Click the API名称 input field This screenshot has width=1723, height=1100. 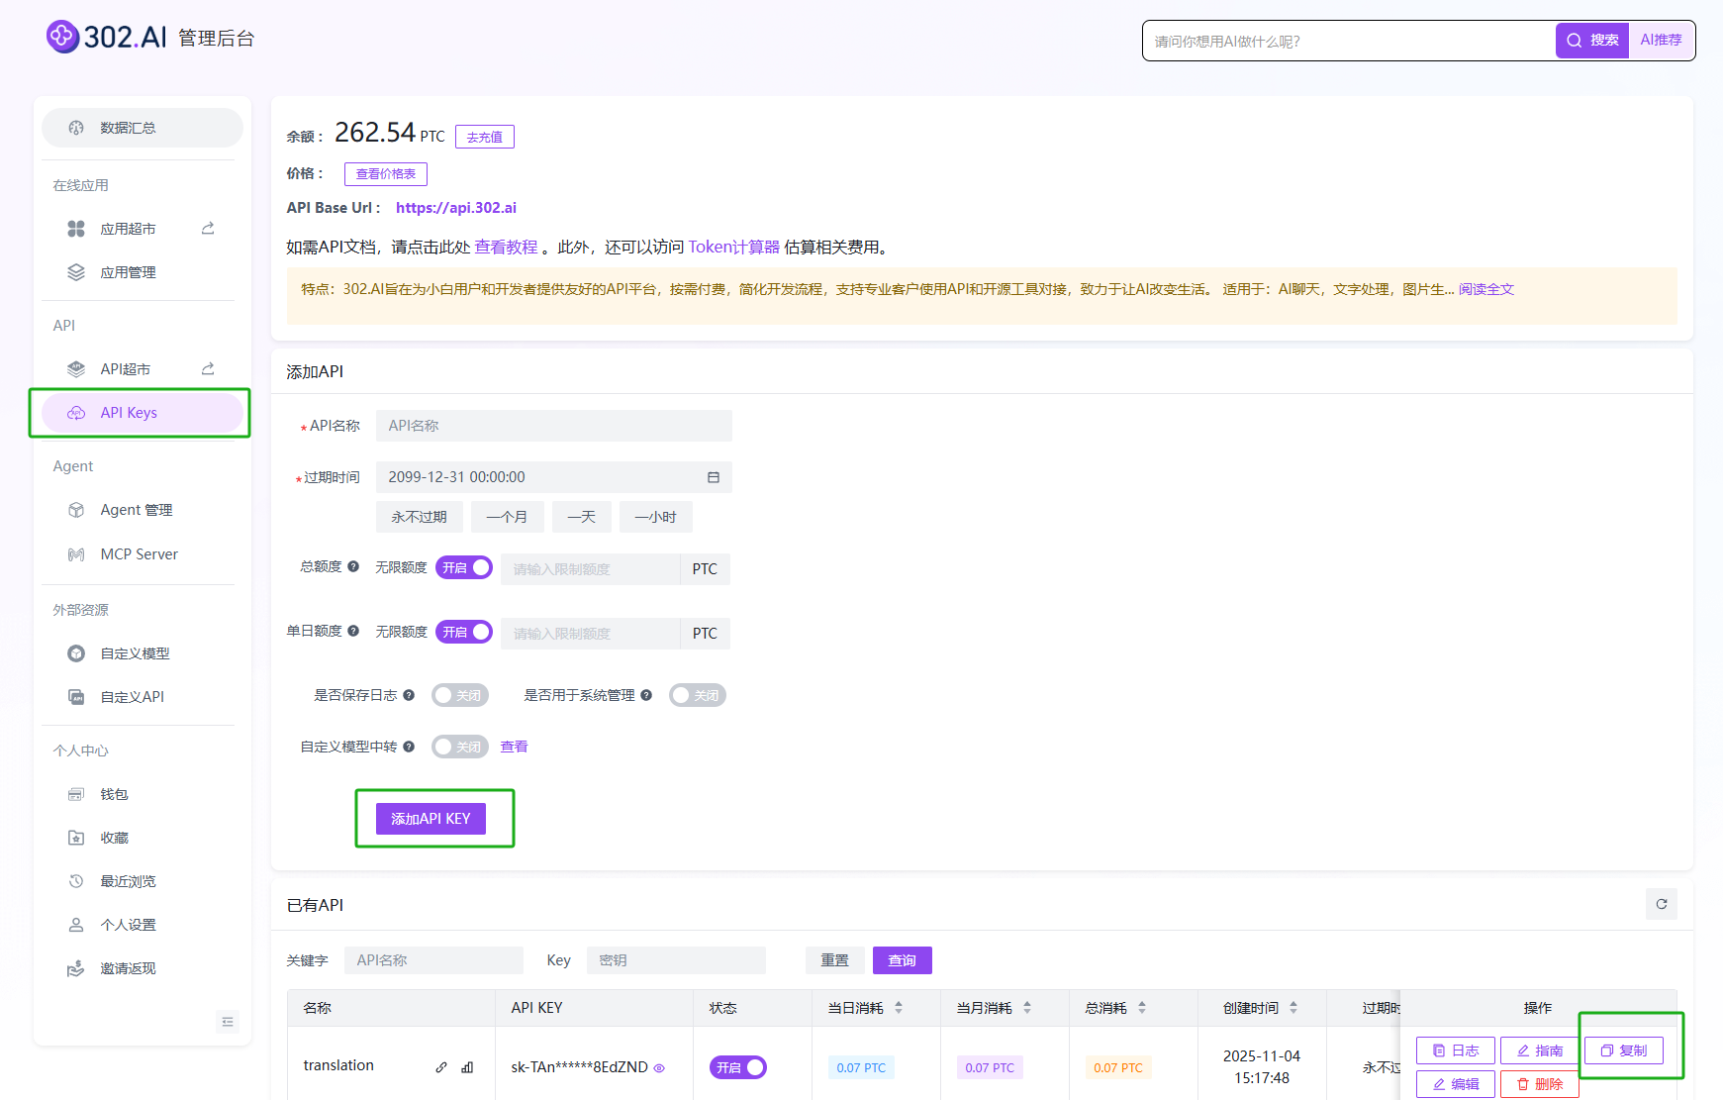[x=553, y=425]
